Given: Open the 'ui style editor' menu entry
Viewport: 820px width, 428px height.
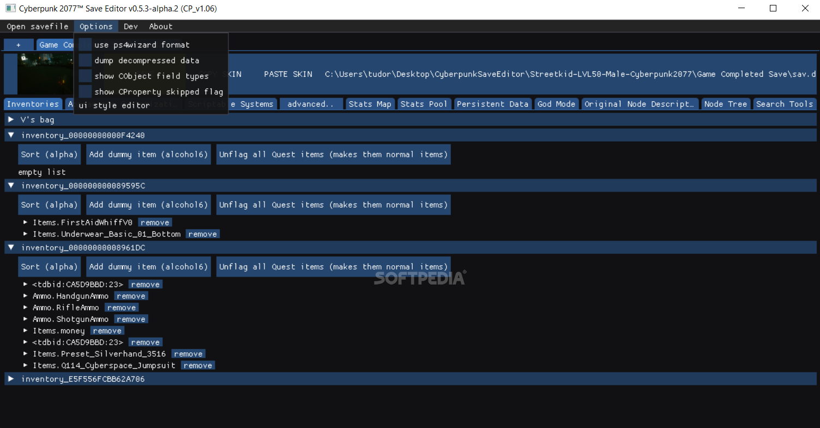Looking at the screenshot, I should tap(114, 106).
